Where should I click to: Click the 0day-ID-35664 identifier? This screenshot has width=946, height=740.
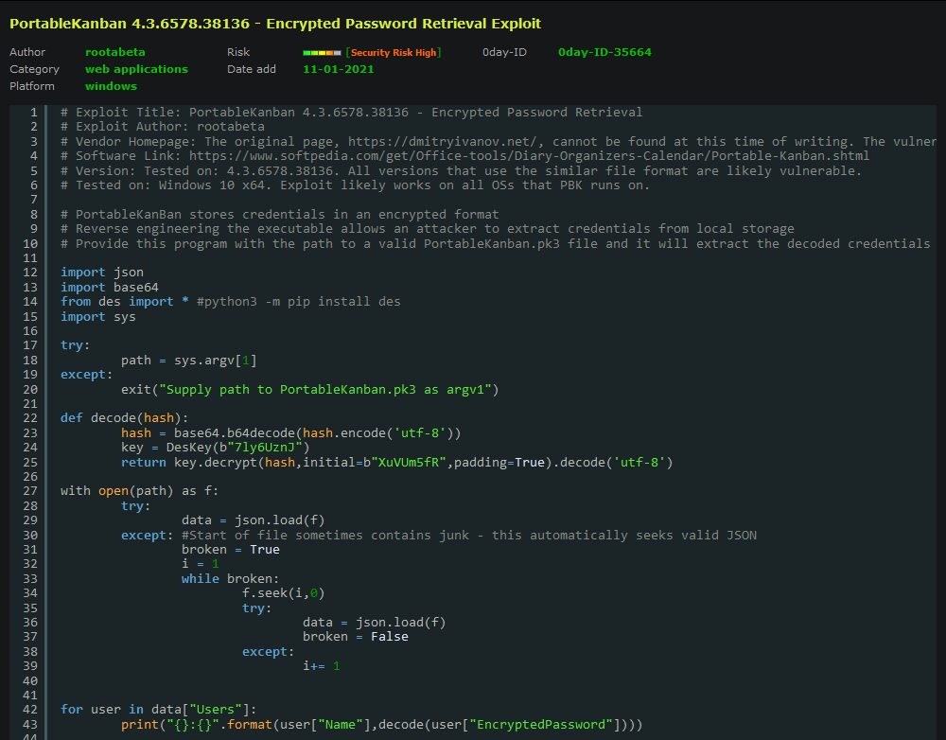pos(604,52)
